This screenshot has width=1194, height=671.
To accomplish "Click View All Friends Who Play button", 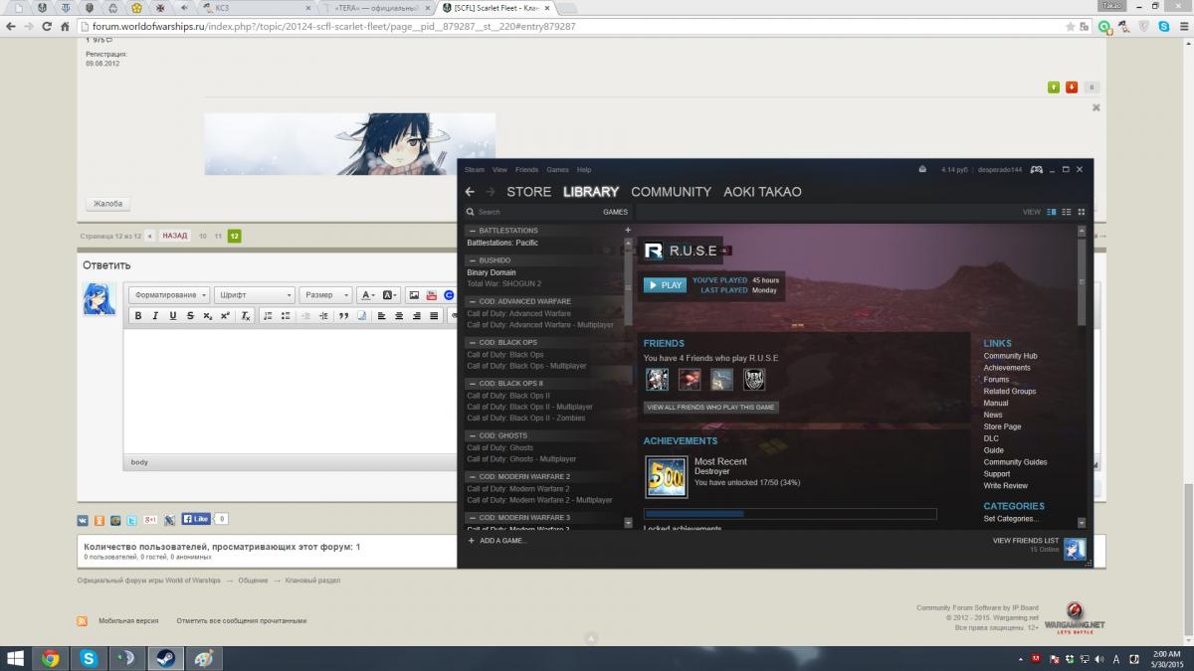I will pos(710,407).
